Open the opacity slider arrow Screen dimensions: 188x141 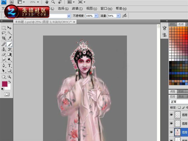96,16
